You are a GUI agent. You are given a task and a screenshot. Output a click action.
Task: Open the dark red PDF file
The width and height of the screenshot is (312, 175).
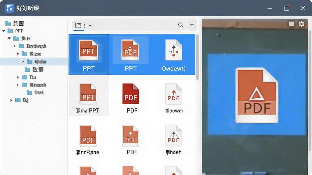tap(130, 94)
